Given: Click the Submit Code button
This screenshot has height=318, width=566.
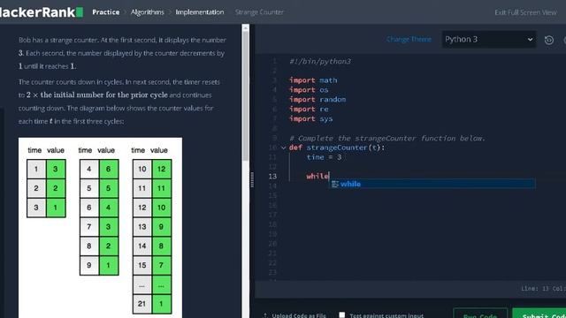Looking at the screenshot, I should [x=540, y=314].
